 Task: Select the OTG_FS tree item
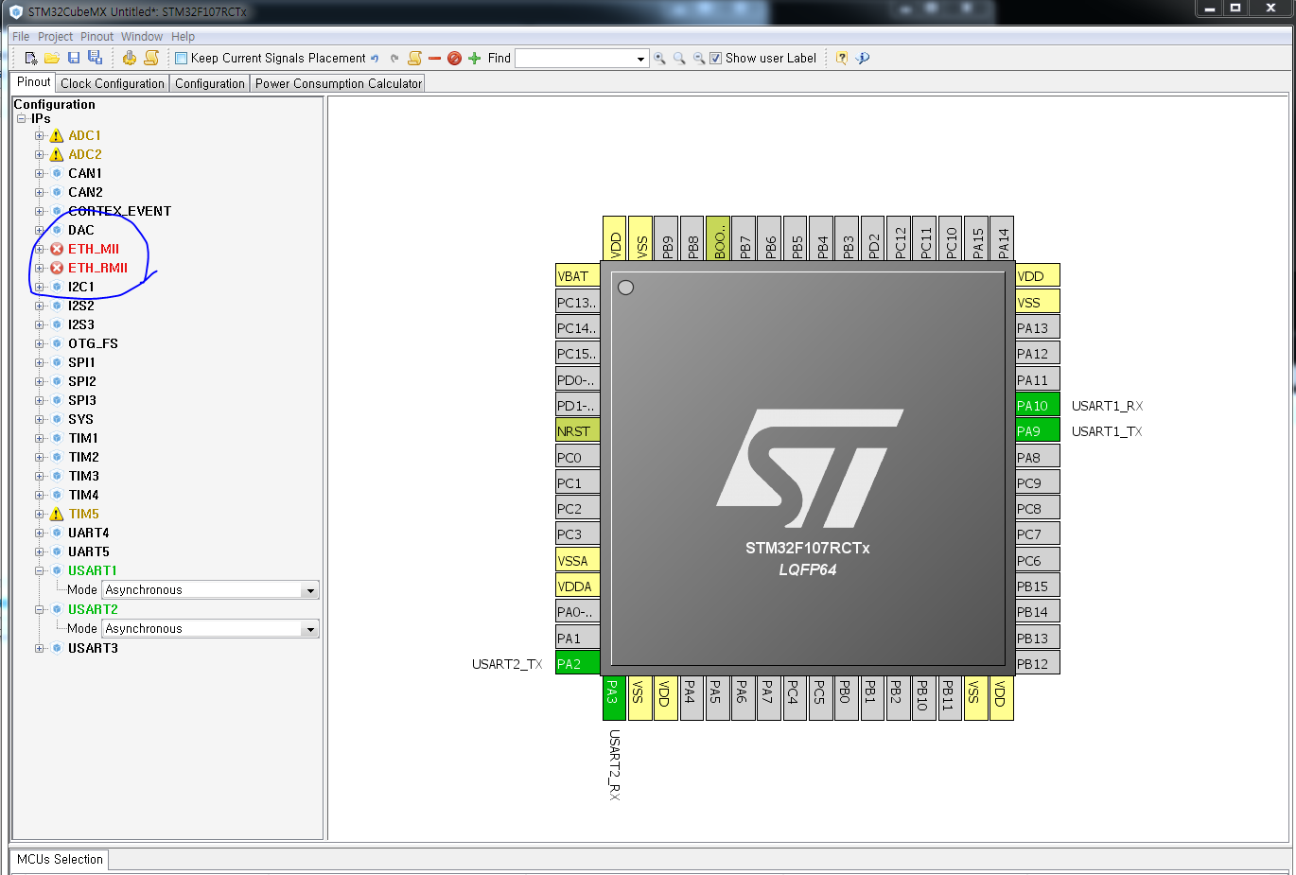(93, 343)
